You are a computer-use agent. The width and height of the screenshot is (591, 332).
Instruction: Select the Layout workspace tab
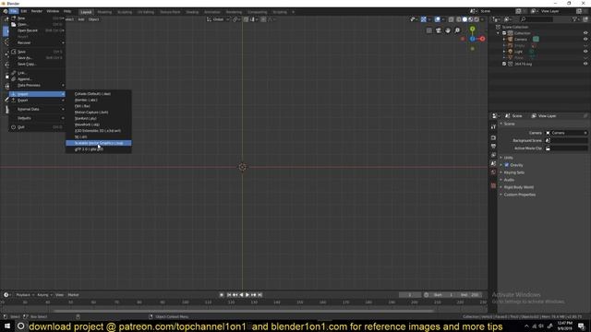(x=86, y=12)
